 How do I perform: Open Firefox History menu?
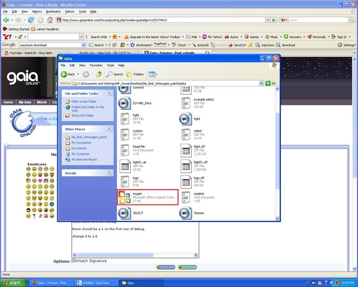(x=37, y=12)
